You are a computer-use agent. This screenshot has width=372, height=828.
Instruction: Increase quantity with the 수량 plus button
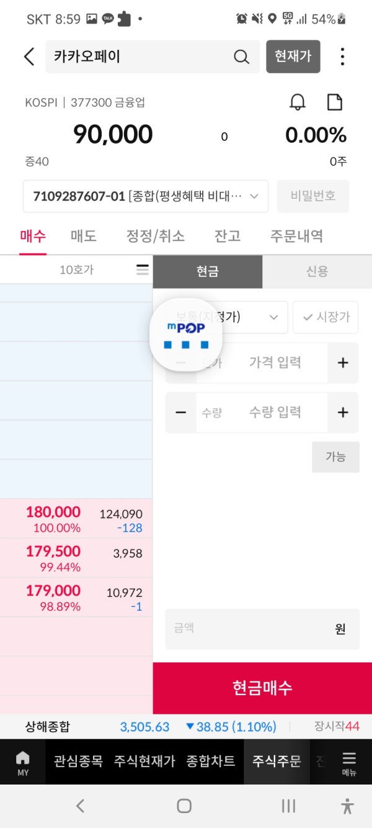[343, 412]
